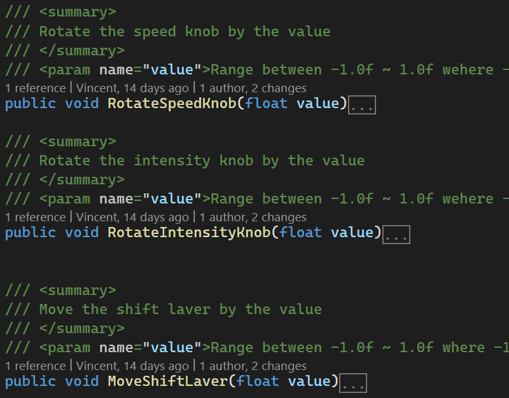Viewport: 509px width, 398px height.
Task: Click 'Vincent, 14 days ago' above MoveShiftLaver
Action: point(132,366)
